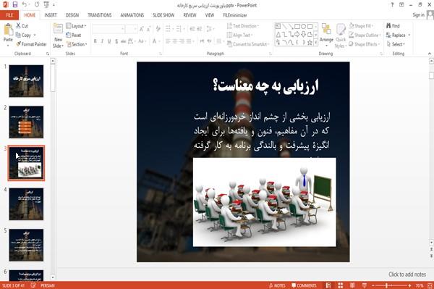The height and width of the screenshot is (289, 434).
Task: Click the zoom slider handle
Action: pos(386,285)
